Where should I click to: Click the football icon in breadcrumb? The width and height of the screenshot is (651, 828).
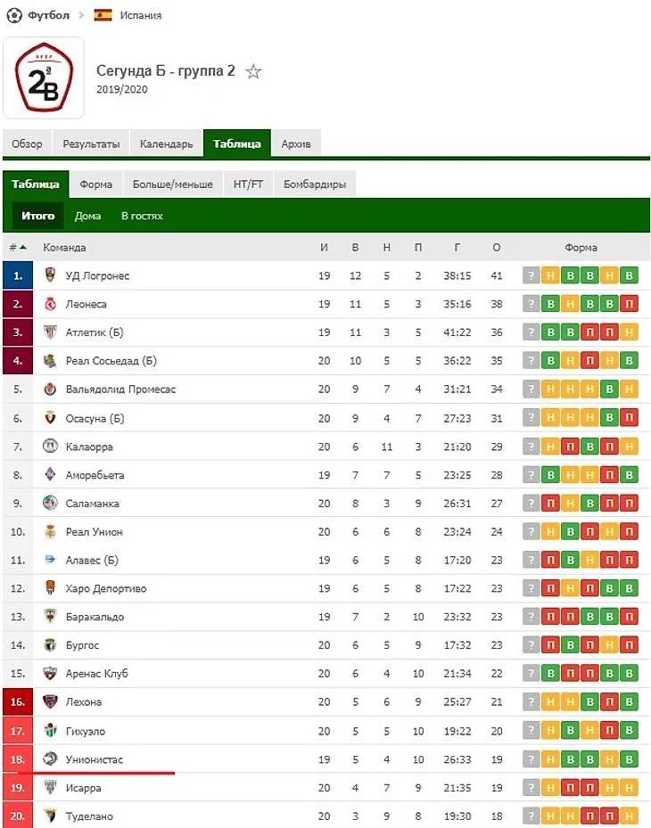pos(13,15)
